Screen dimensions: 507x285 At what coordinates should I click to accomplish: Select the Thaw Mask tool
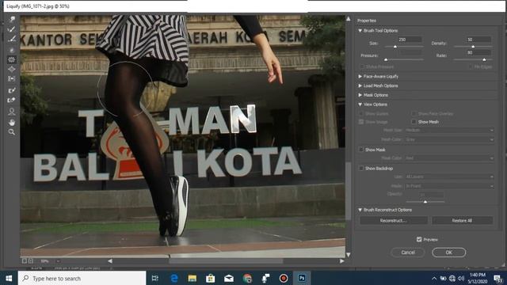click(12, 101)
